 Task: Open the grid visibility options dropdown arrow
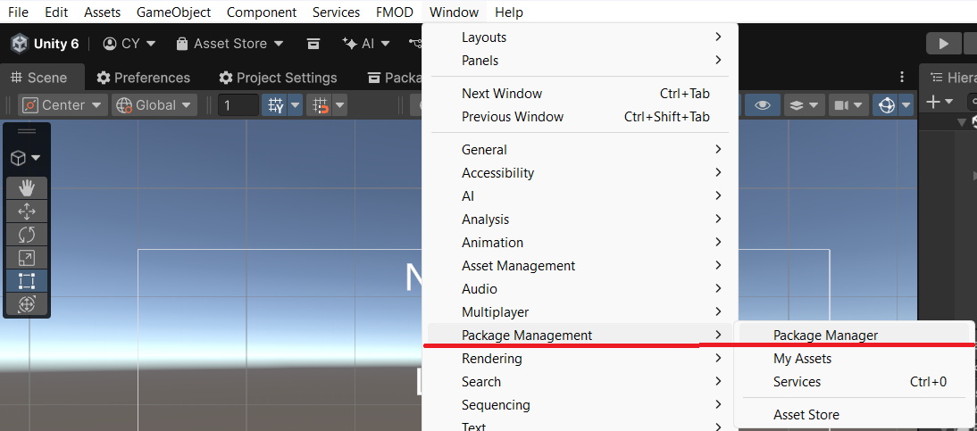click(296, 105)
